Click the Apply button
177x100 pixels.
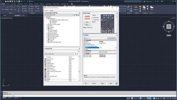click(x=102, y=83)
